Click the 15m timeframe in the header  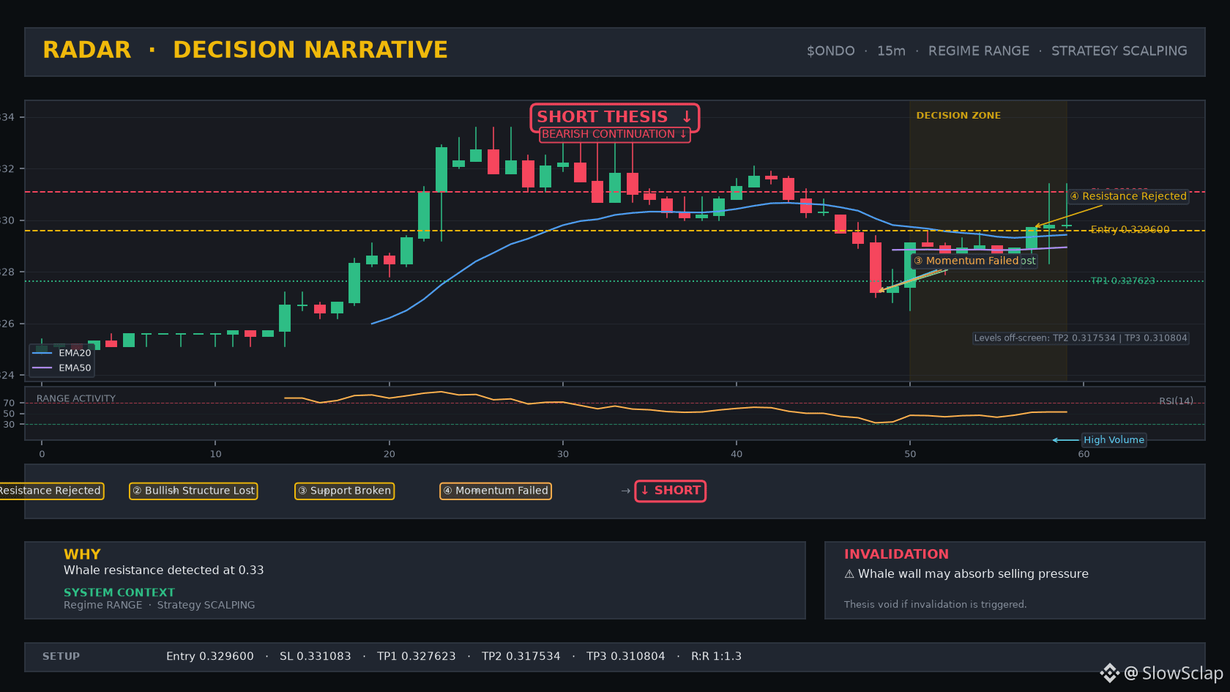click(x=891, y=51)
